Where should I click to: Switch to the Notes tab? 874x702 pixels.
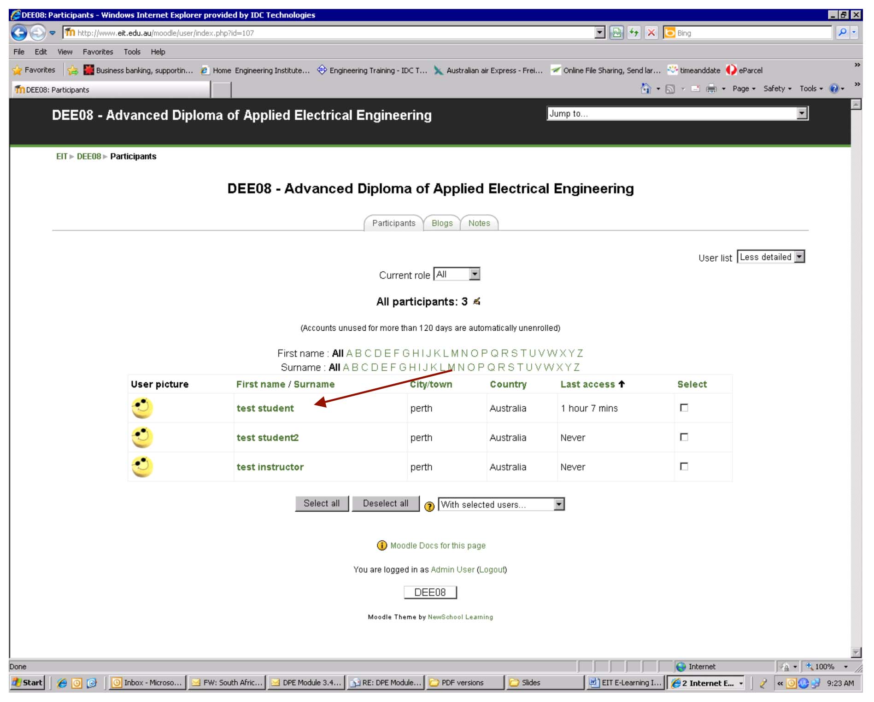click(479, 223)
